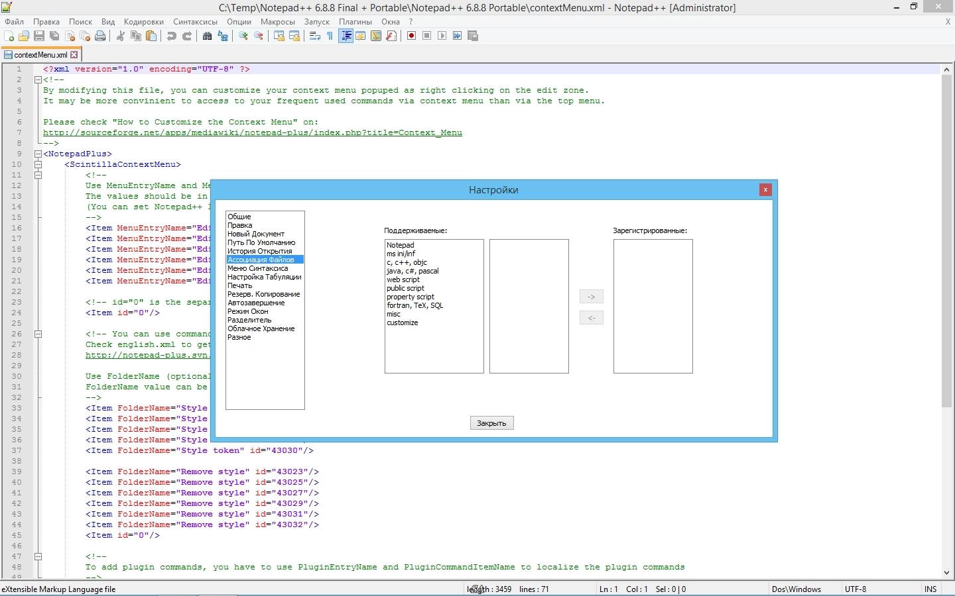The image size is (955, 596).
Task: Open the Правка menu
Action: 46,21
